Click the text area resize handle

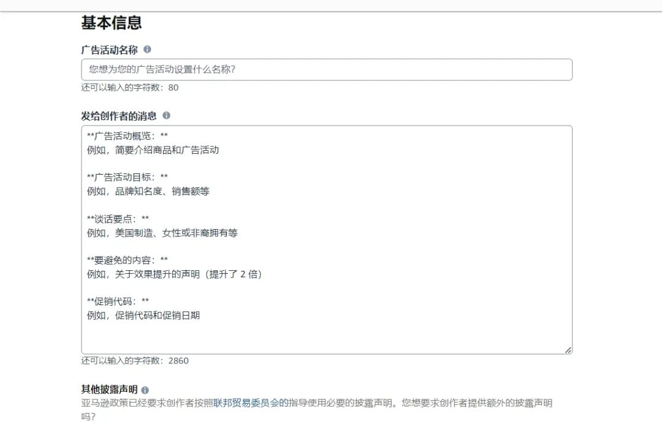568,350
